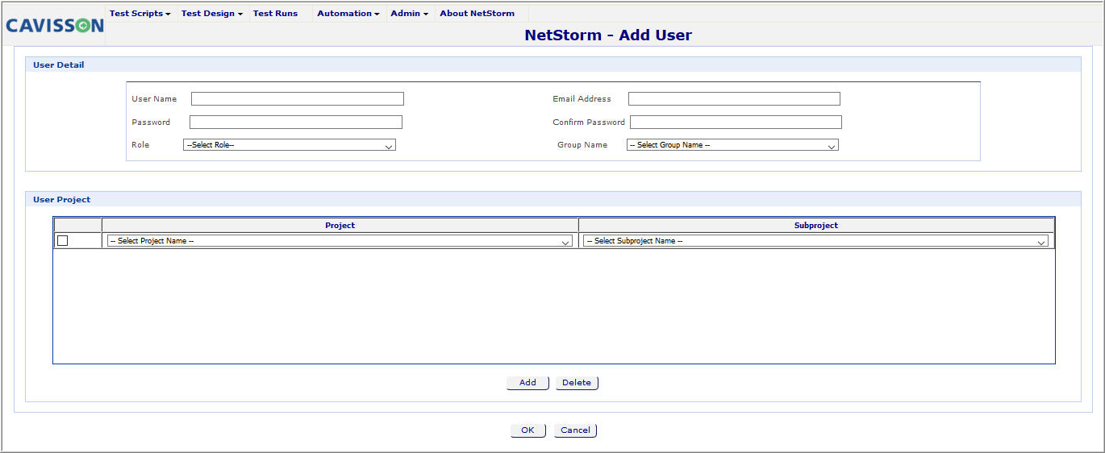This screenshot has width=1105, height=453.
Task: Click the Role label
Action: (140, 145)
